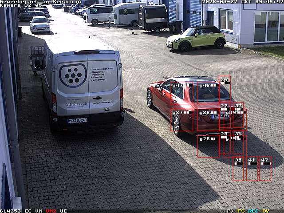
Task: Click the REC status indicator
Action: tap(253, 211)
